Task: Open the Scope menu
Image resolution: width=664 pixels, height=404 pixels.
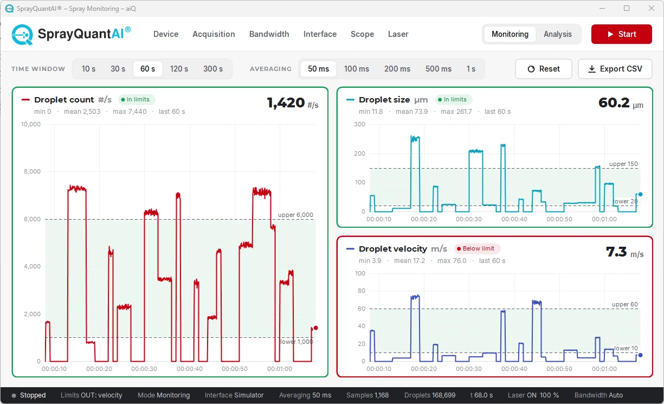Action: coord(362,34)
